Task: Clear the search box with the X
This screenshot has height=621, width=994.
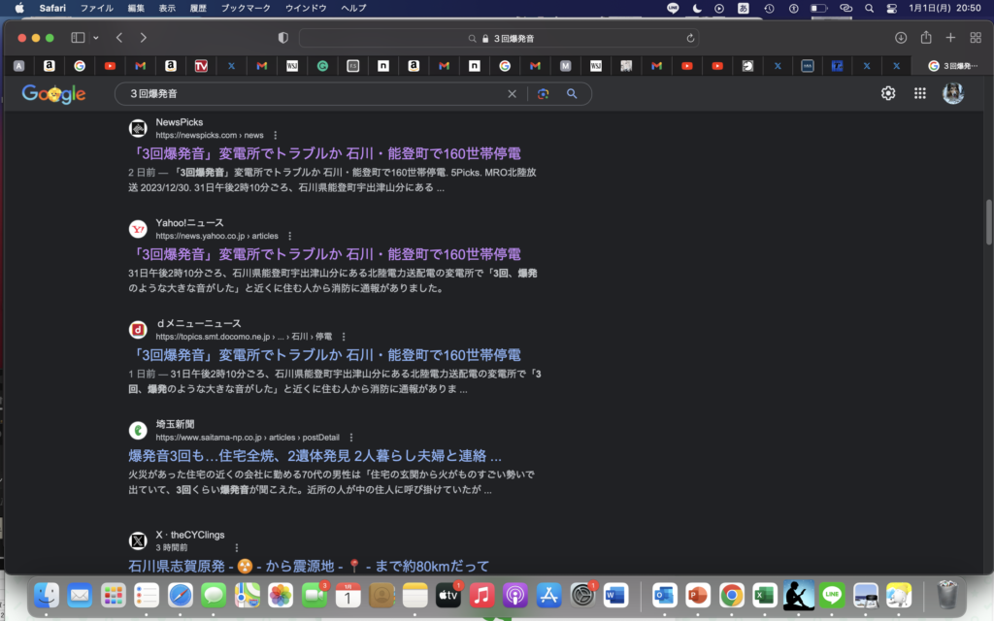Action: coord(512,93)
